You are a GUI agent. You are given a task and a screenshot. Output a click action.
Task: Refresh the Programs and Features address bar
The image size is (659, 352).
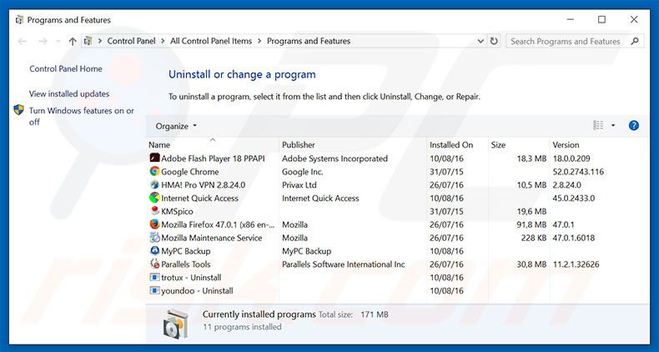pyautogui.click(x=494, y=41)
